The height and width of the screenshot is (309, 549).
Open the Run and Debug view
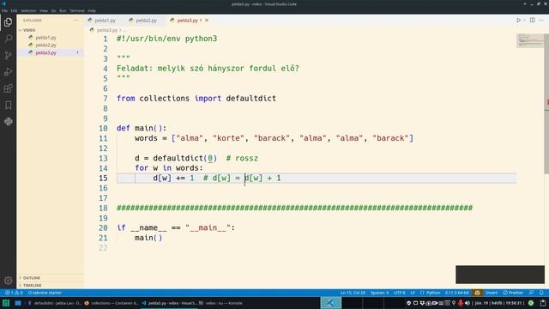click(x=8, y=72)
